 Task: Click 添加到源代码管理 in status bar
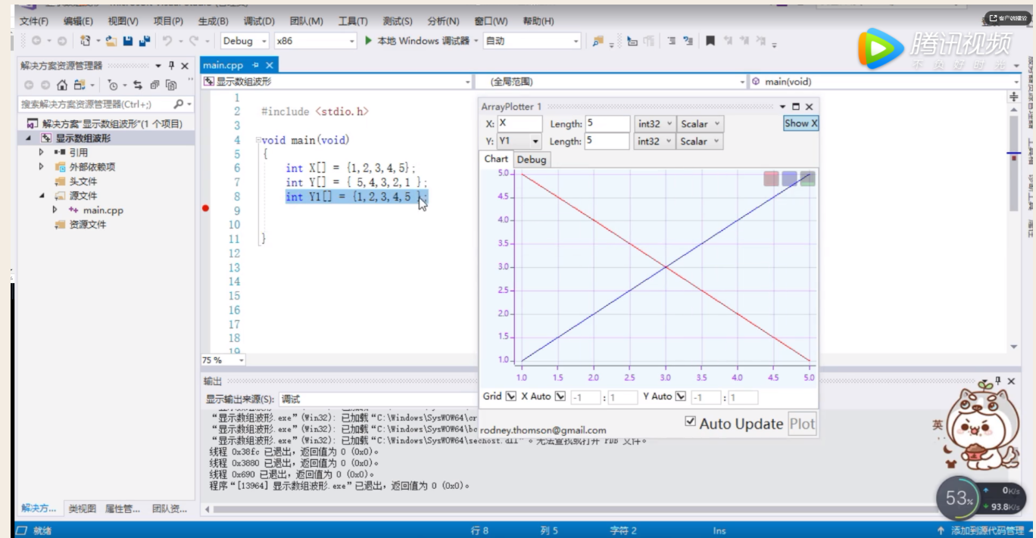(x=988, y=530)
